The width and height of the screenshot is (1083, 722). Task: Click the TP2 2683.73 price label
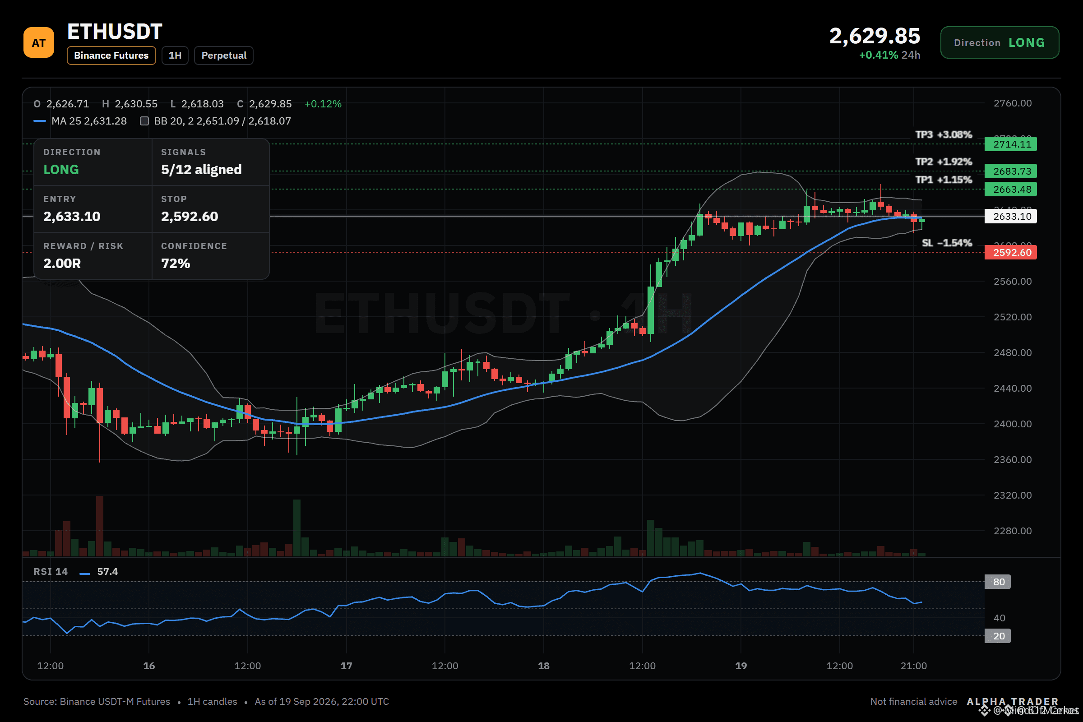[1010, 171]
